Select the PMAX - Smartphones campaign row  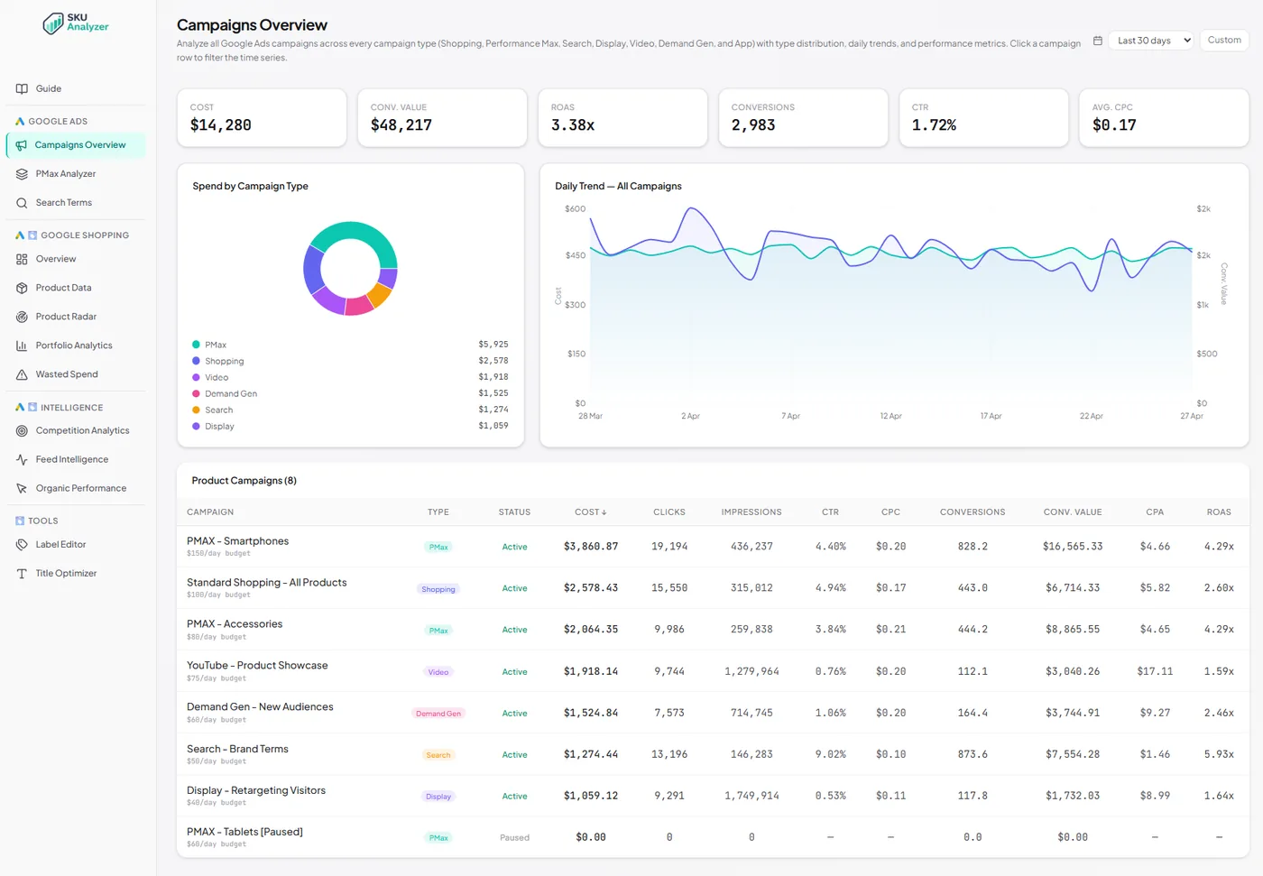(x=713, y=547)
